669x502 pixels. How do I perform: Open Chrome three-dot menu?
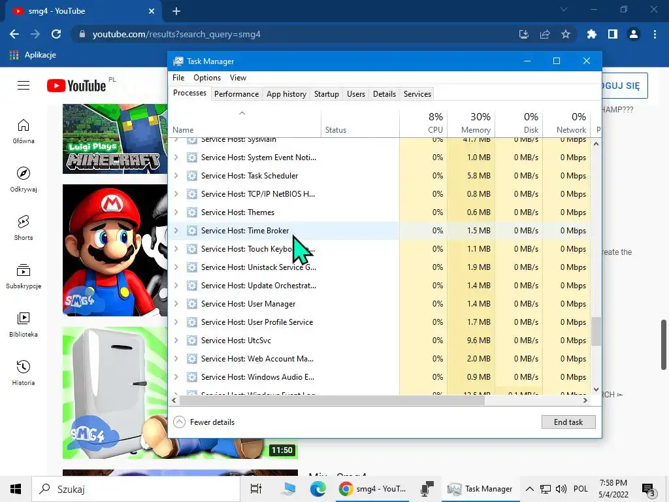click(655, 34)
